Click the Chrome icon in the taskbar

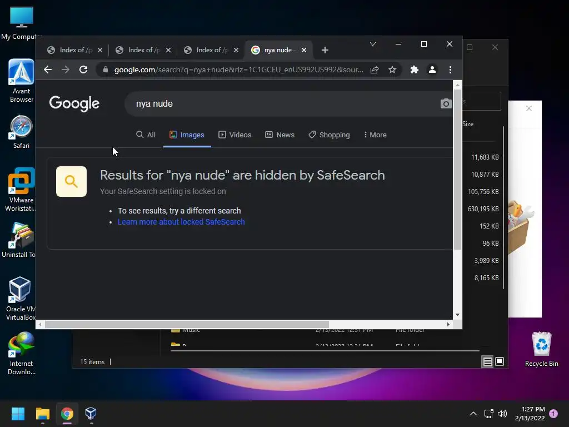coord(67,414)
